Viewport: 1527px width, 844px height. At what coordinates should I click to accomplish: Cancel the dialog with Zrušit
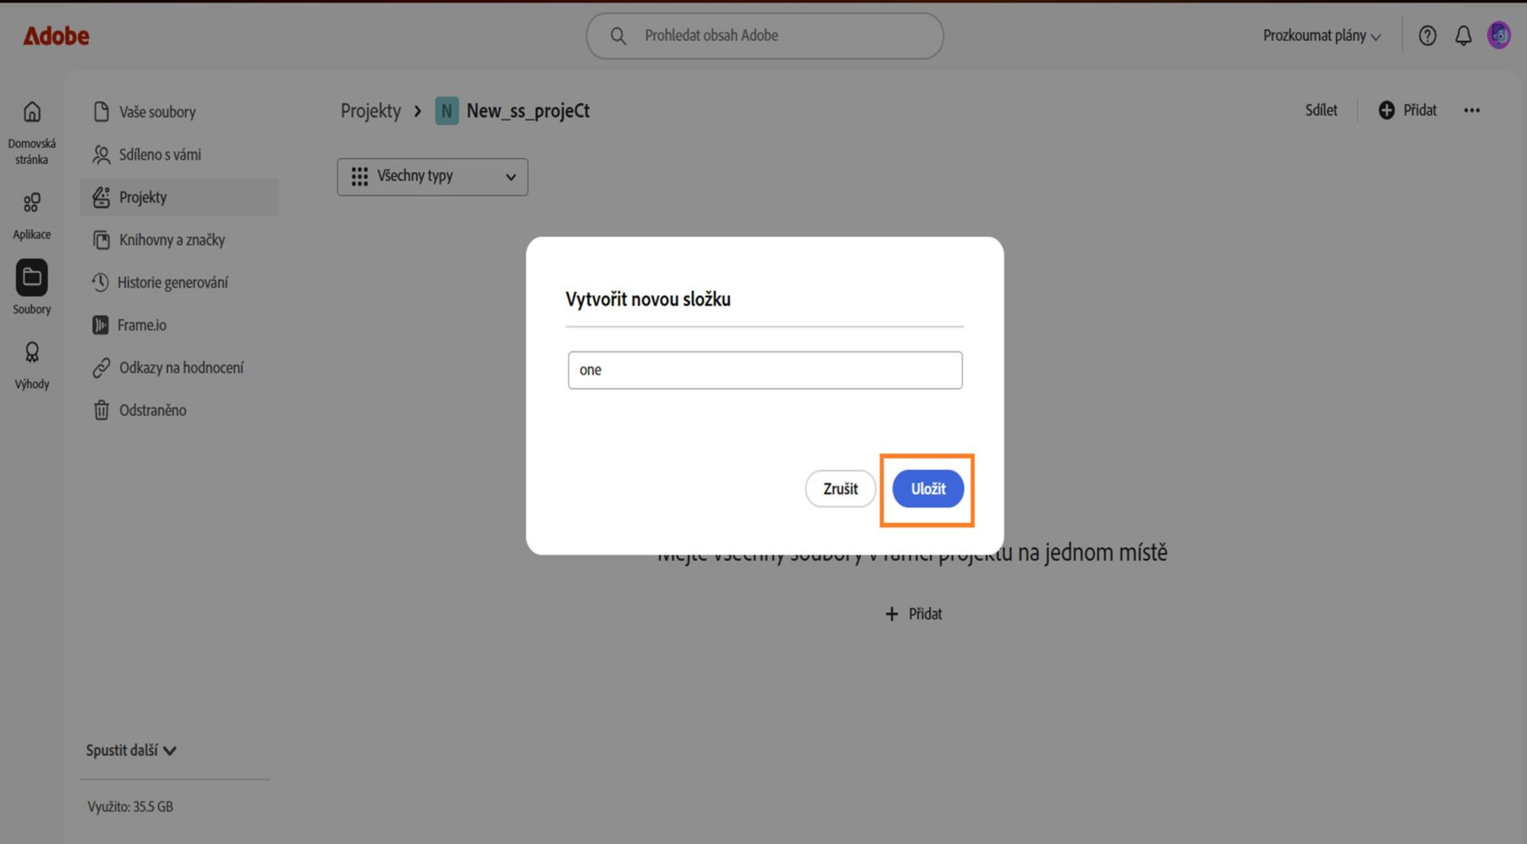click(841, 488)
